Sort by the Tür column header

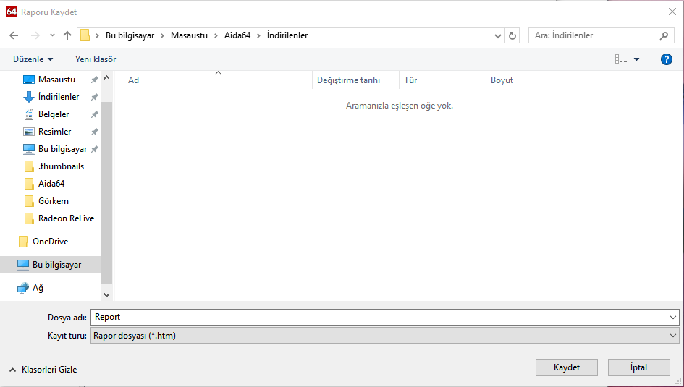pyautogui.click(x=410, y=80)
